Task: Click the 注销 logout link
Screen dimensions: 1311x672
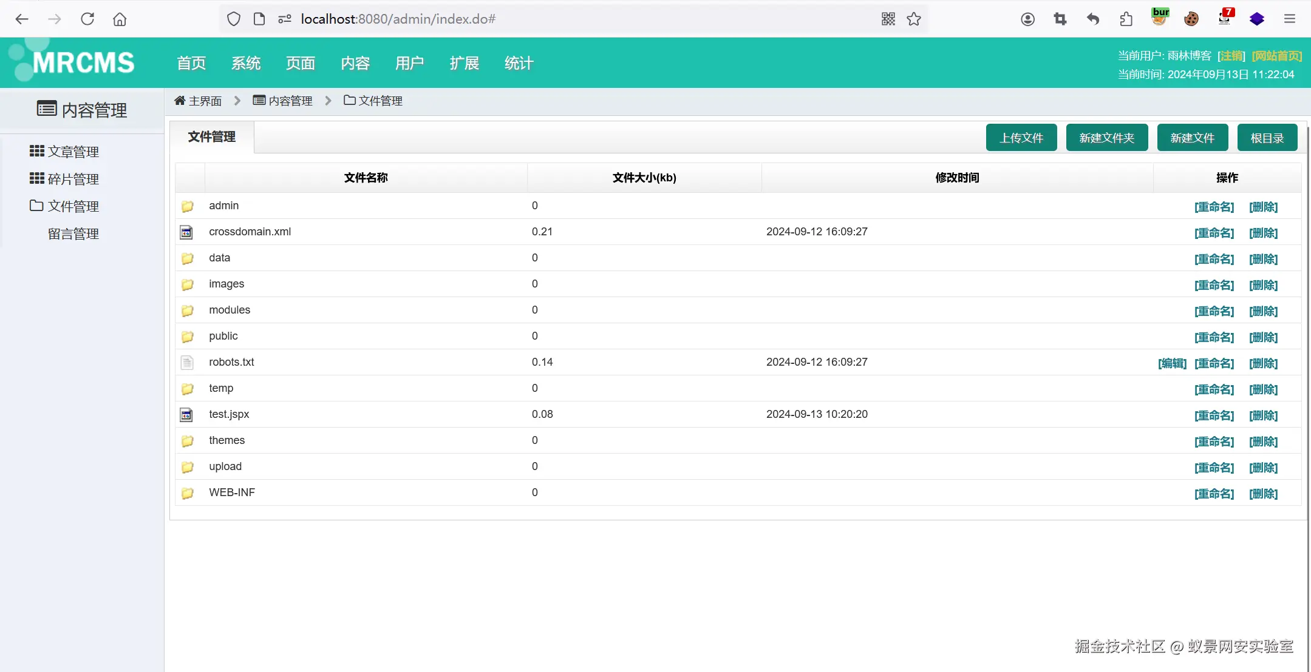Action: 1231,56
